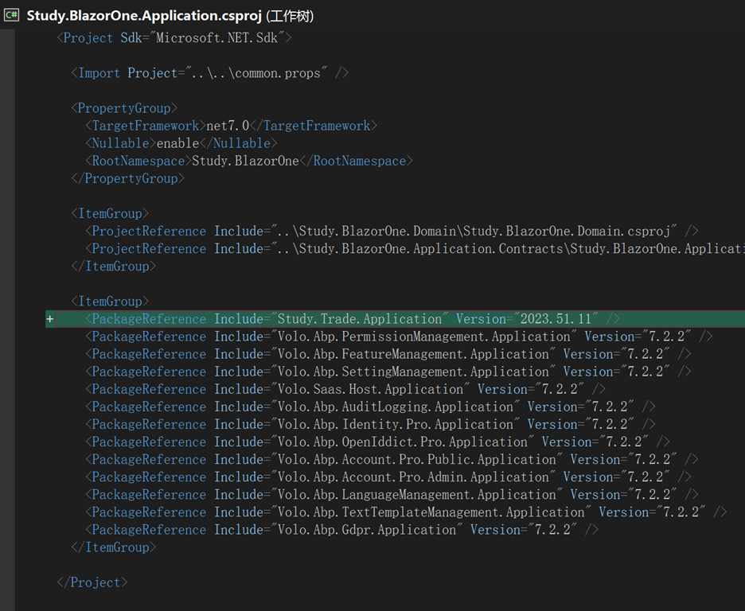Click the Volo.Saas.Host.Application package line
This screenshot has width=745, height=611.
345,389
